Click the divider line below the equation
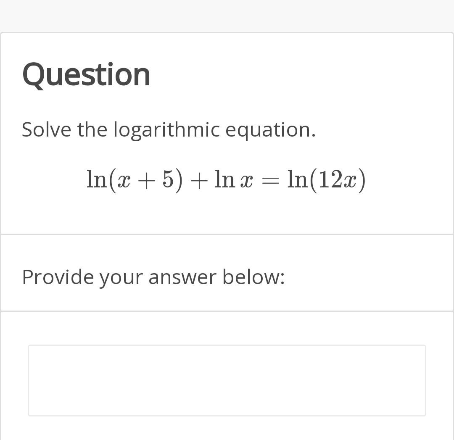 (x=227, y=233)
